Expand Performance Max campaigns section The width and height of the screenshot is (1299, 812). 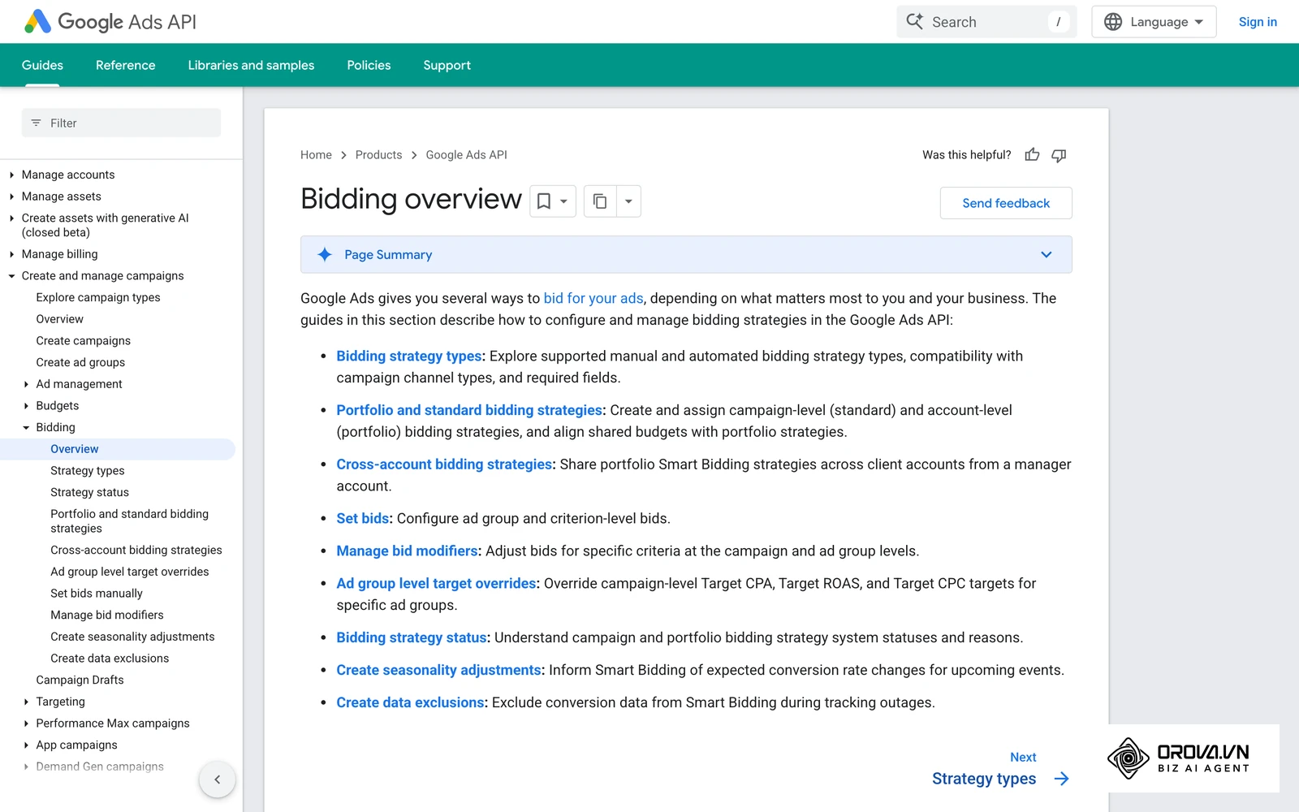26,723
